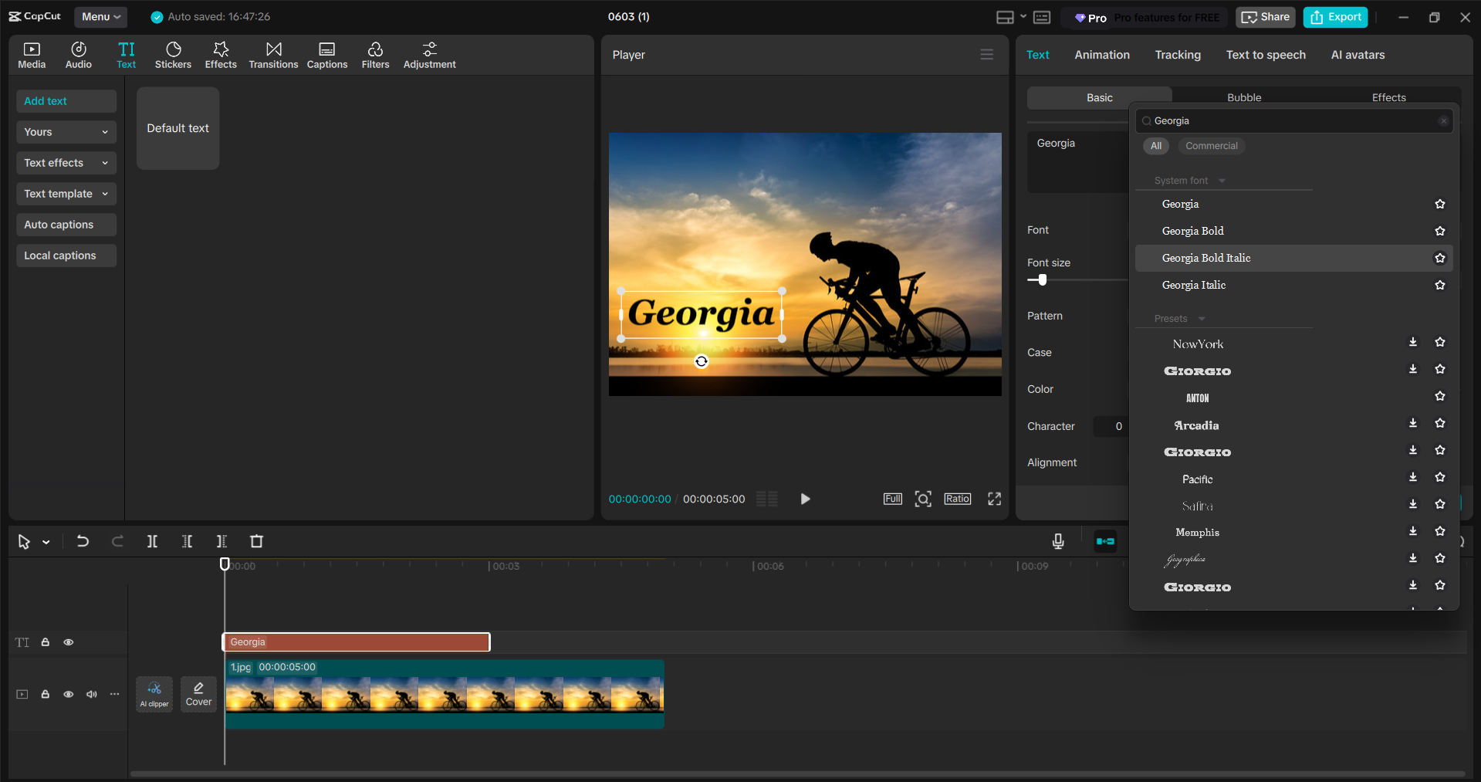Download the NewYork preset font
The image size is (1481, 782).
pos(1413,342)
